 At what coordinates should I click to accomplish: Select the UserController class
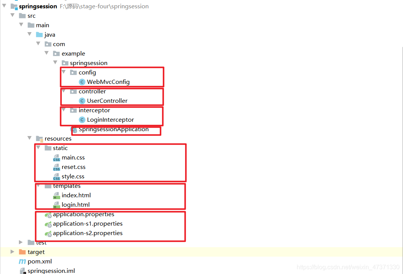click(107, 101)
